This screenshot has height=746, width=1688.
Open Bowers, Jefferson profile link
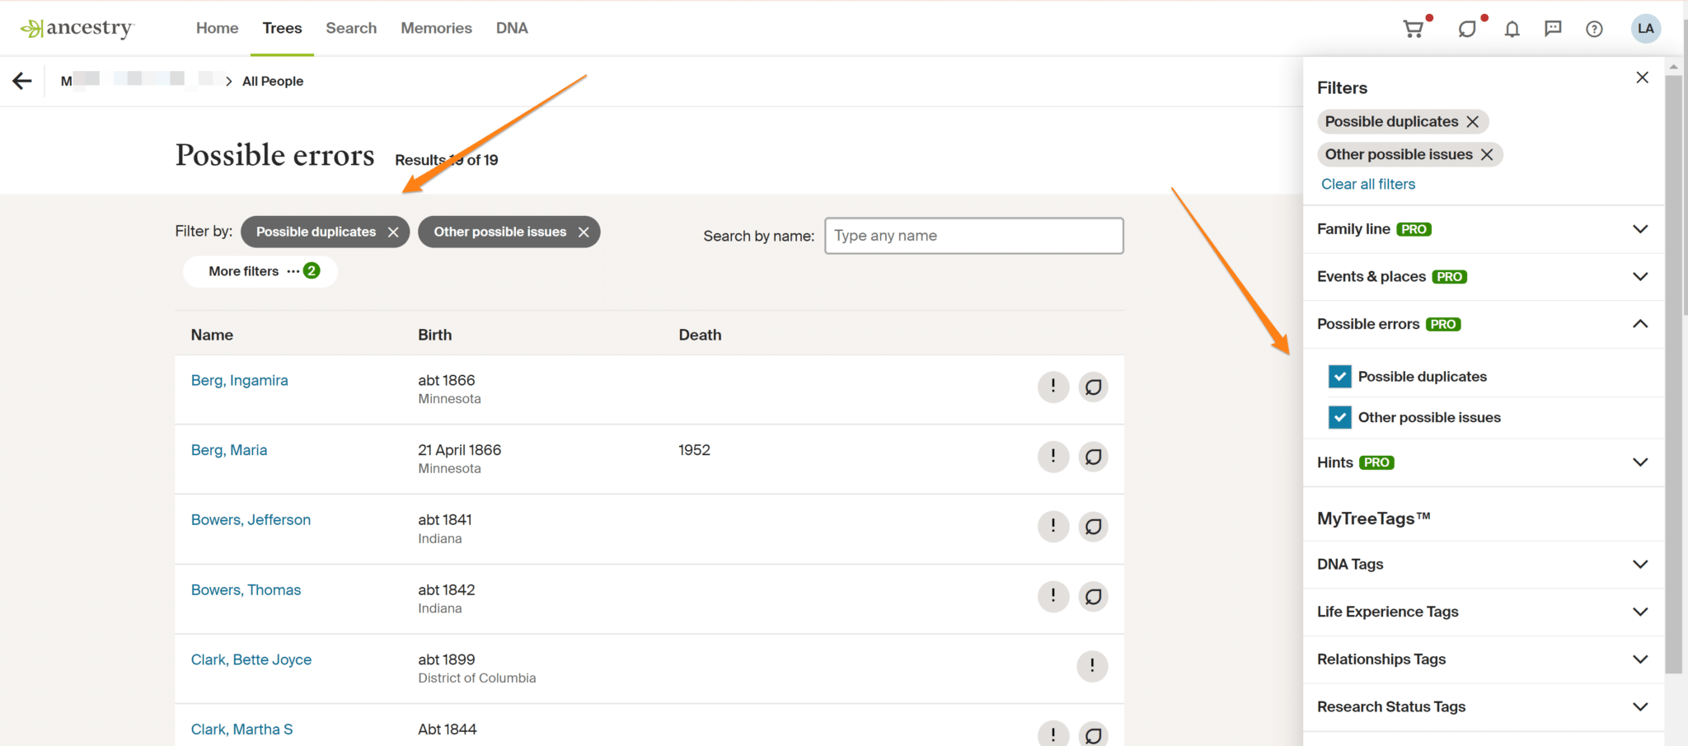251,520
